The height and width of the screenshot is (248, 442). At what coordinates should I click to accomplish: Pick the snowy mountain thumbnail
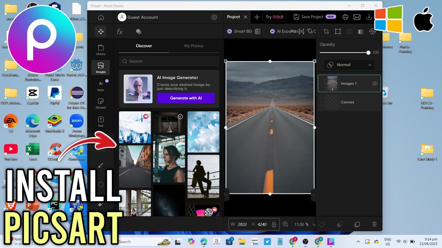tap(135, 127)
